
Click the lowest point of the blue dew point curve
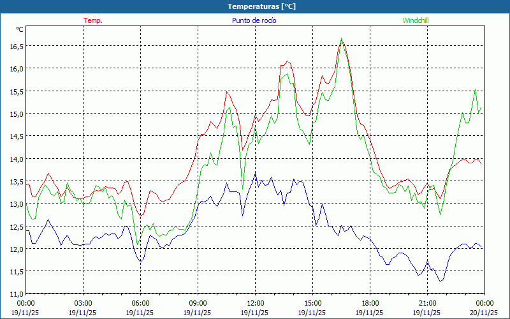440,281
